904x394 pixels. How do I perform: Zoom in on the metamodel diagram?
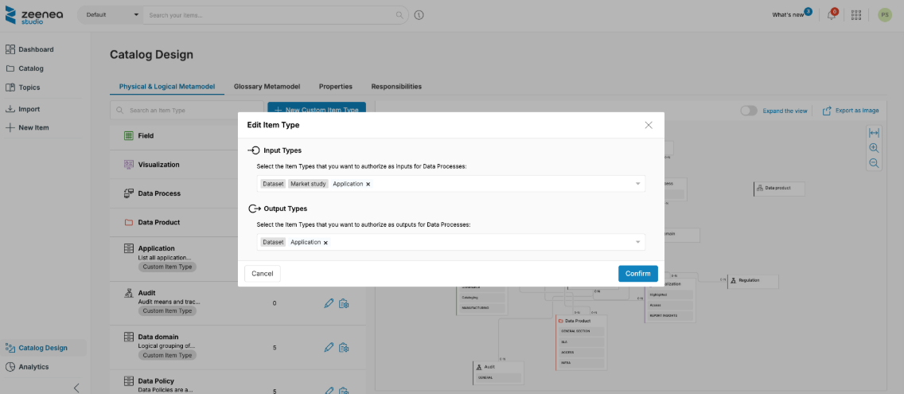coord(874,148)
